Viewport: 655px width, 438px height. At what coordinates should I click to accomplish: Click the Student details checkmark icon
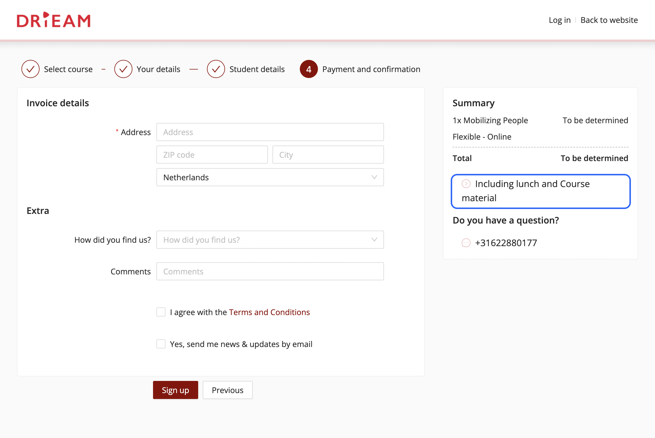216,69
